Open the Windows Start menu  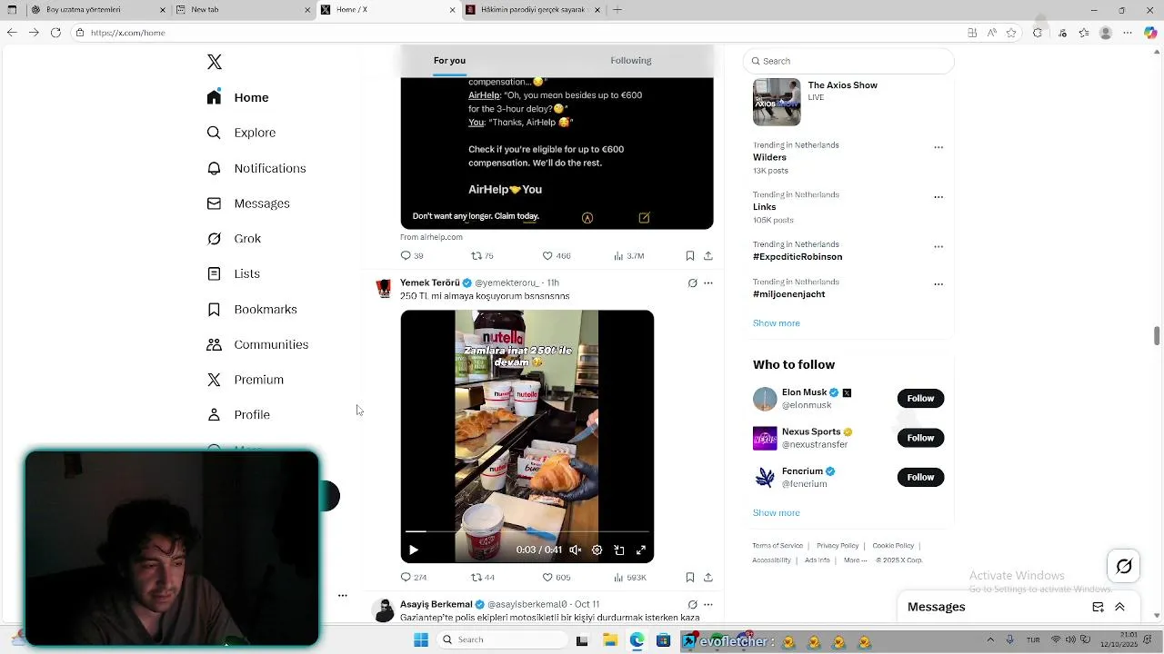click(421, 639)
